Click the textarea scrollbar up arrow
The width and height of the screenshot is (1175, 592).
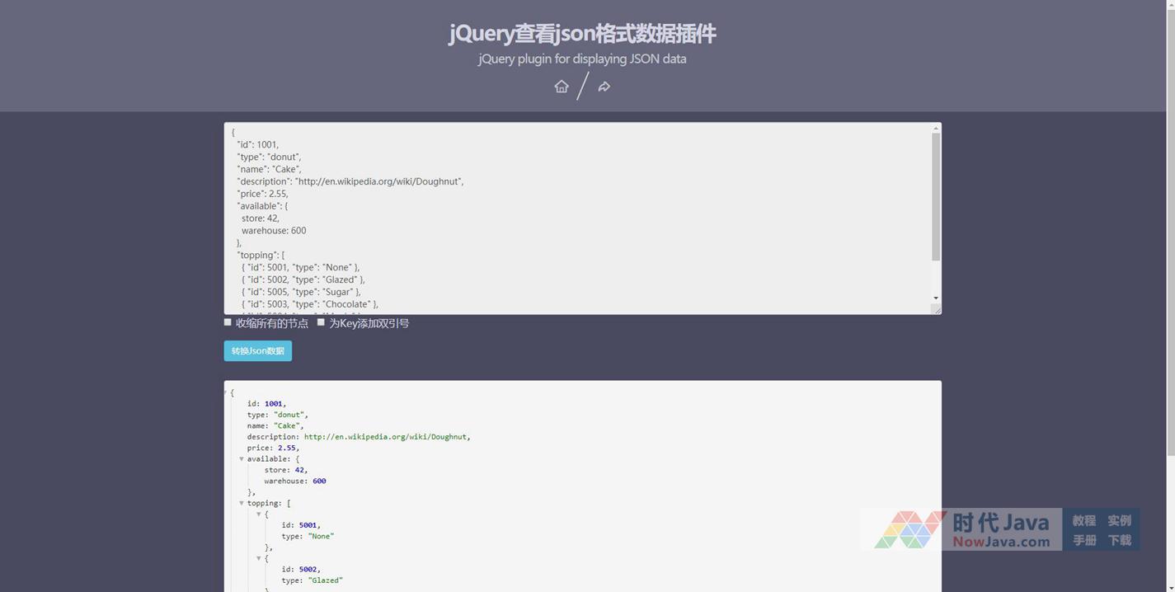[x=936, y=128]
